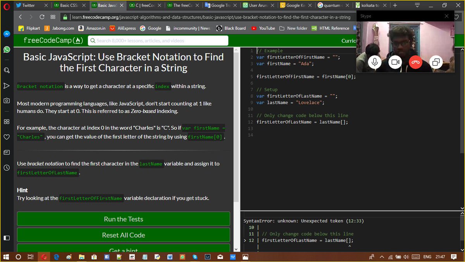Open Lightroom from taskbar
The height and width of the screenshot is (262, 465).
[207, 257]
